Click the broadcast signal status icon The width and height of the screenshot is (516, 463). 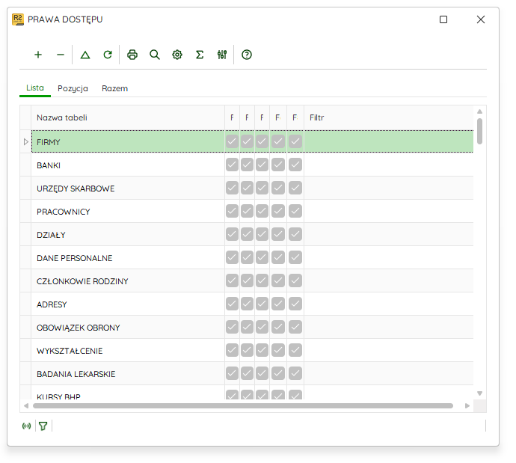(27, 426)
